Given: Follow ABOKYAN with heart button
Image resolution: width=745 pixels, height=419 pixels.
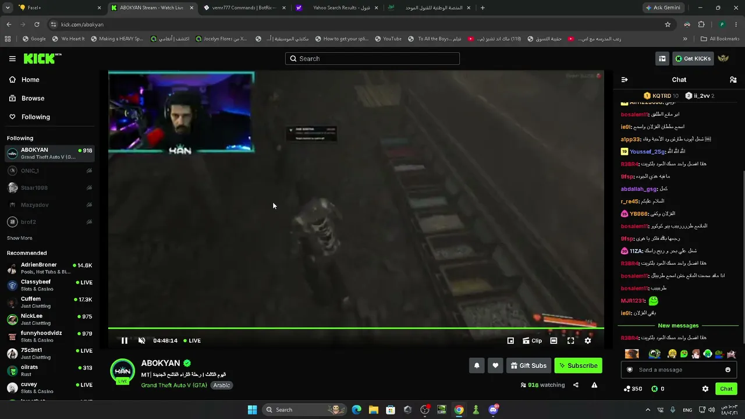Looking at the screenshot, I should pyautogui.click(x=495, y=365).
